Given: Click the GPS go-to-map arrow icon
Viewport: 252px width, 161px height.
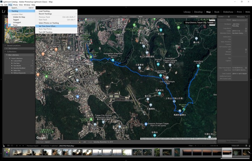Looking at the screenshot, I should coord(246,49).
